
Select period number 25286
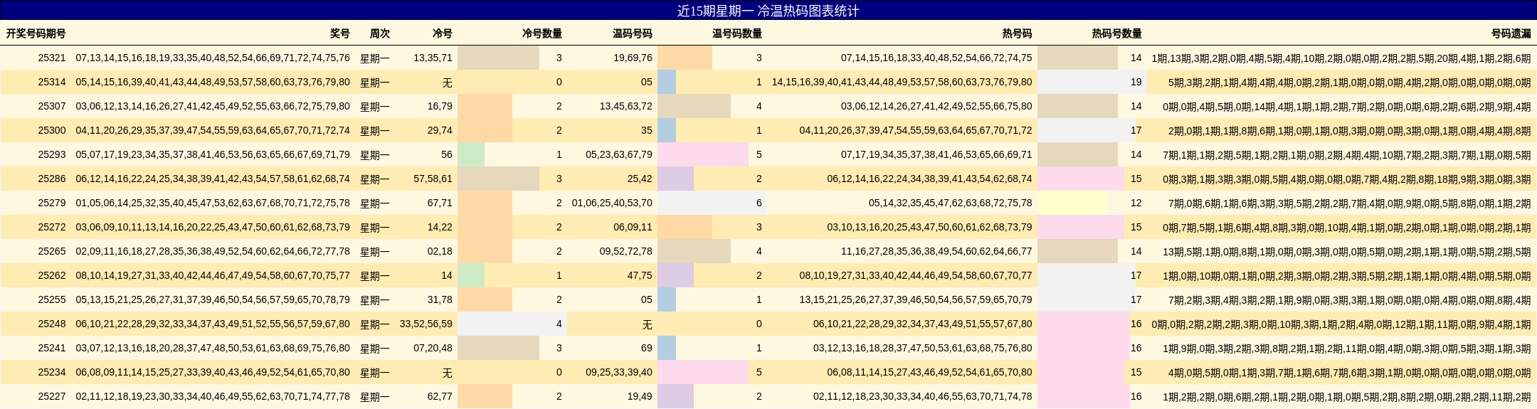pos(52,179)
